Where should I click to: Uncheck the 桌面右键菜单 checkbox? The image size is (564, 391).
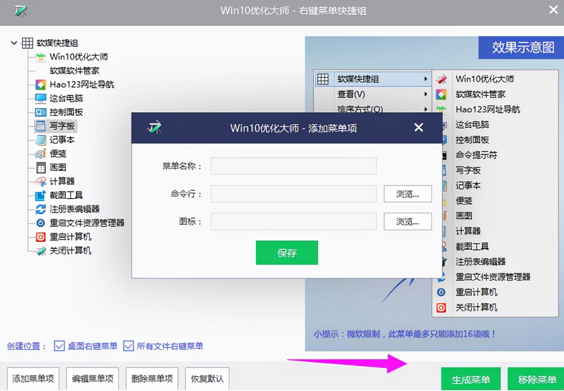(59, 346)
